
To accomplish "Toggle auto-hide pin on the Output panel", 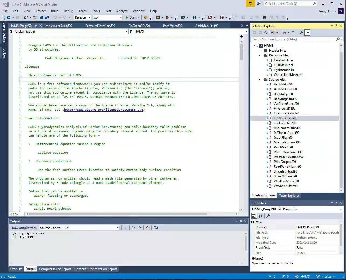I will [241, 221].
